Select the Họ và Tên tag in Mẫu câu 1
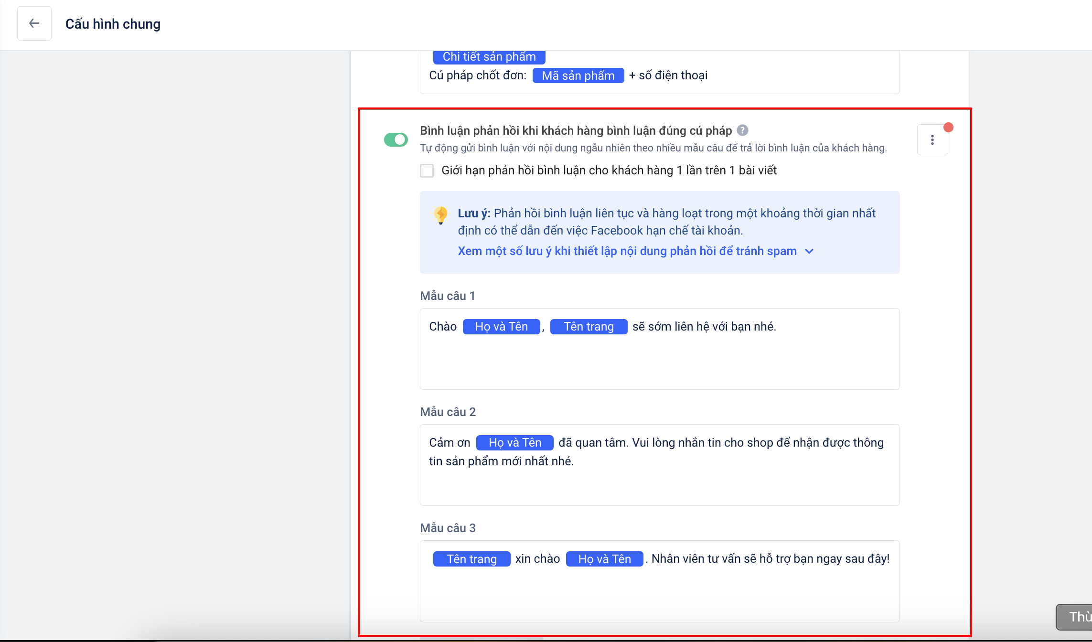1092x642 pixels. 501,327
